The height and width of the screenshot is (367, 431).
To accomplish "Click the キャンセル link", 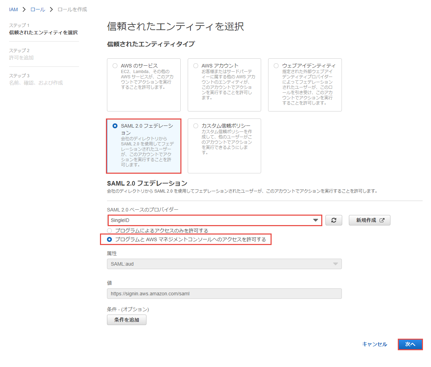I will click(x=374, y=344).
